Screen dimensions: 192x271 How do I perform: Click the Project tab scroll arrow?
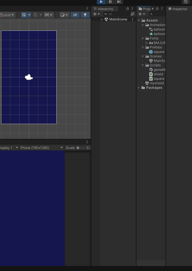153,9
